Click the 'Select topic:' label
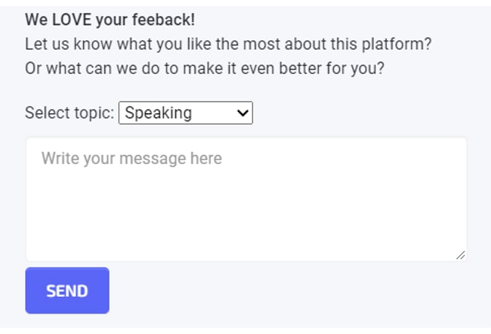This screenshot has width=491, height=334. click(x=69, y=113)
